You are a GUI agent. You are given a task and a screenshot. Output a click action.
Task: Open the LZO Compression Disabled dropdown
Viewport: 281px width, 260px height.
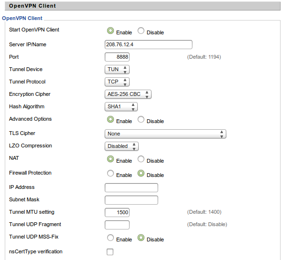(121, 146)
